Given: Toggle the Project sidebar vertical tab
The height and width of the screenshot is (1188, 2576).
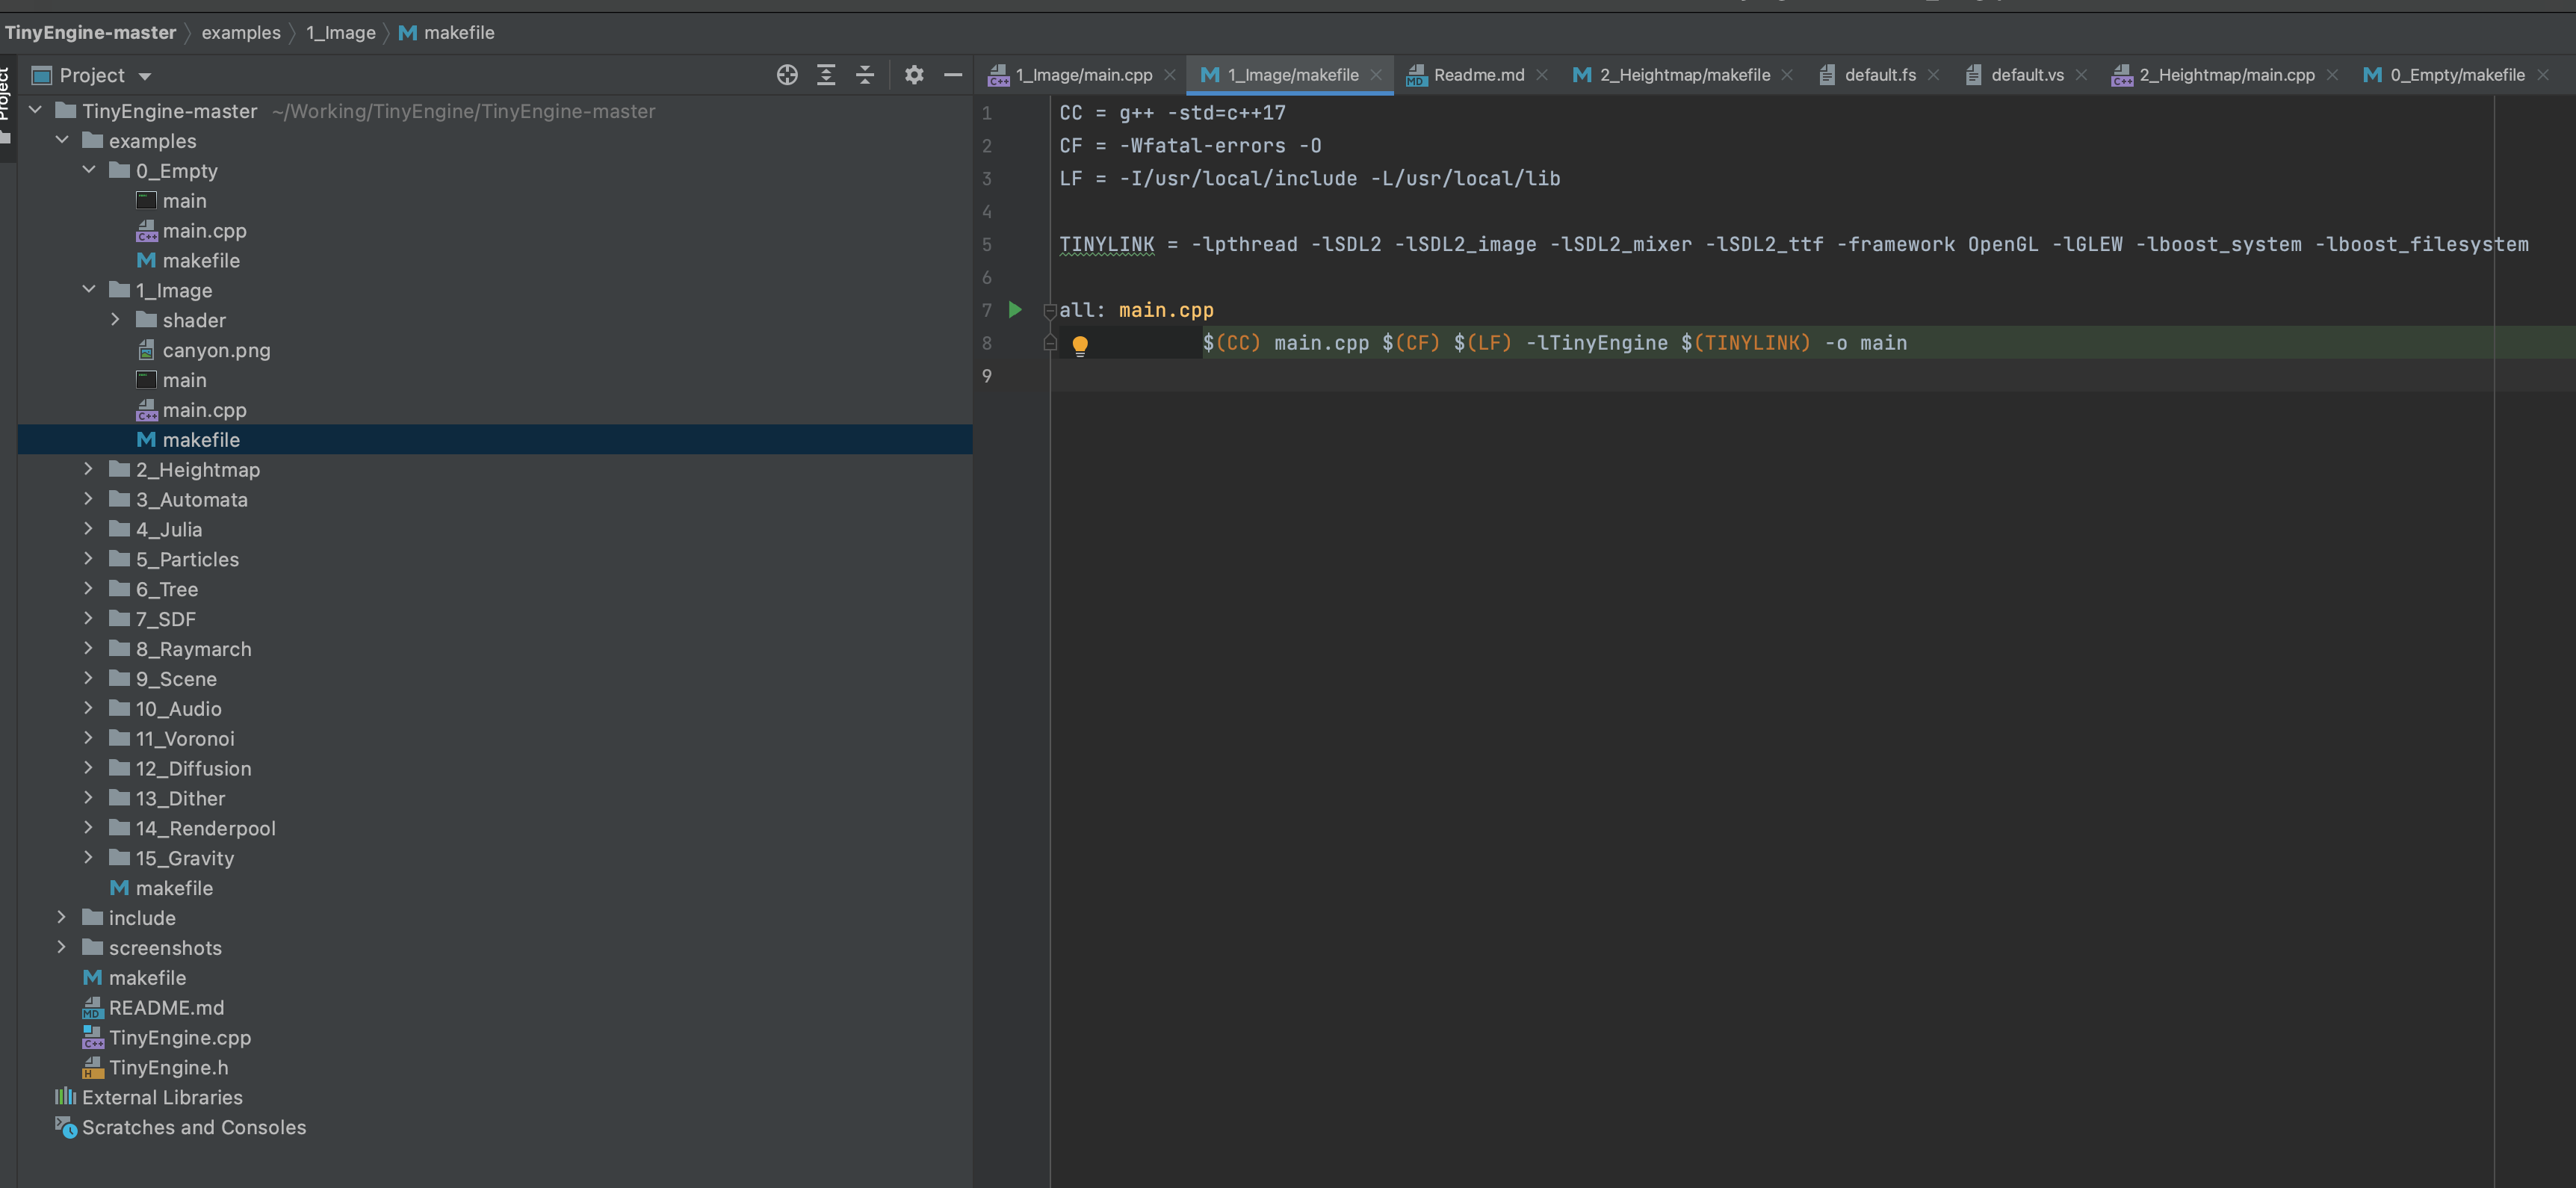Looking at the screenshot, I should tap(6, 95).
